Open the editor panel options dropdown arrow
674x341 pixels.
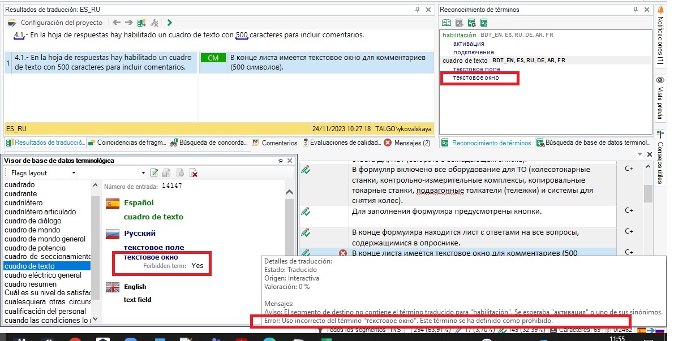click(639, 154)
